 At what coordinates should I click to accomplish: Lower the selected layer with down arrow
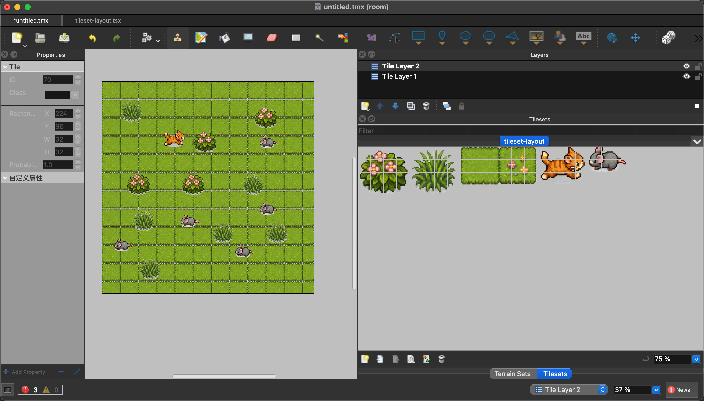click(395, 106)
